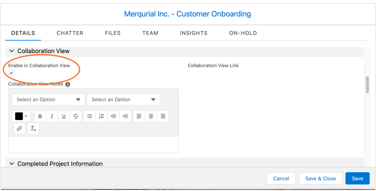Insert a numbered list
Viewport: 376px width, 191px height.
click(x=102, y=116)
